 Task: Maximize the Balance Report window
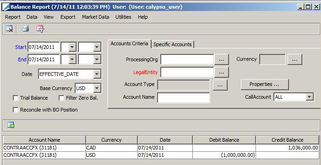point(308,7)
